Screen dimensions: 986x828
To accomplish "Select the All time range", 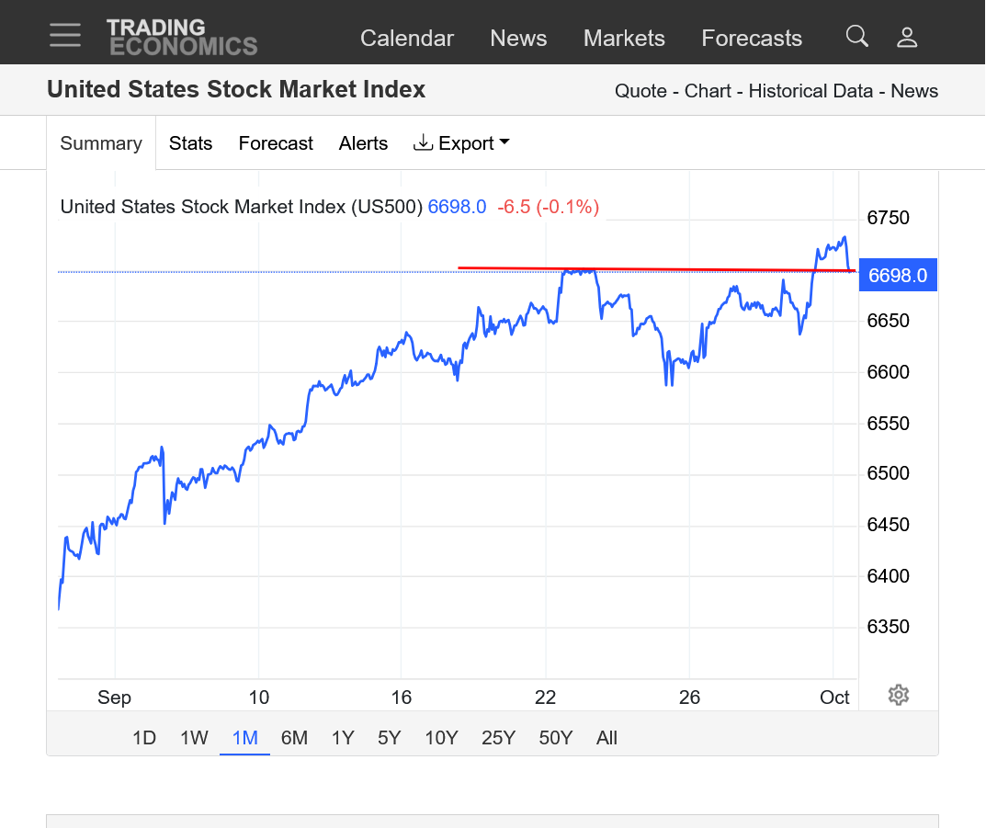I will 606,738.
